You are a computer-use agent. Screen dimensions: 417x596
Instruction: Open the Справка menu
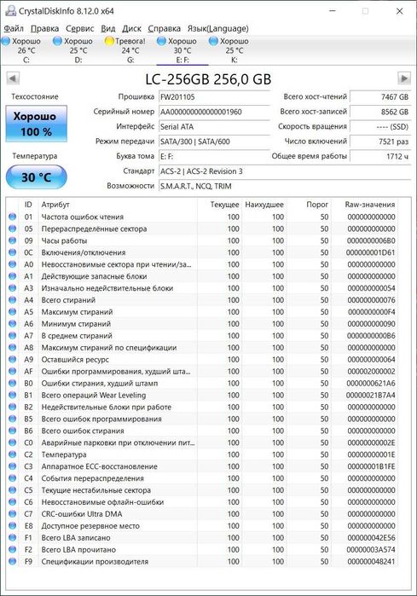(x=165, y=28)
